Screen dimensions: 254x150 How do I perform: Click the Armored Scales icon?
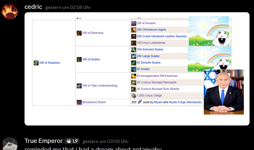click(134, 50)
